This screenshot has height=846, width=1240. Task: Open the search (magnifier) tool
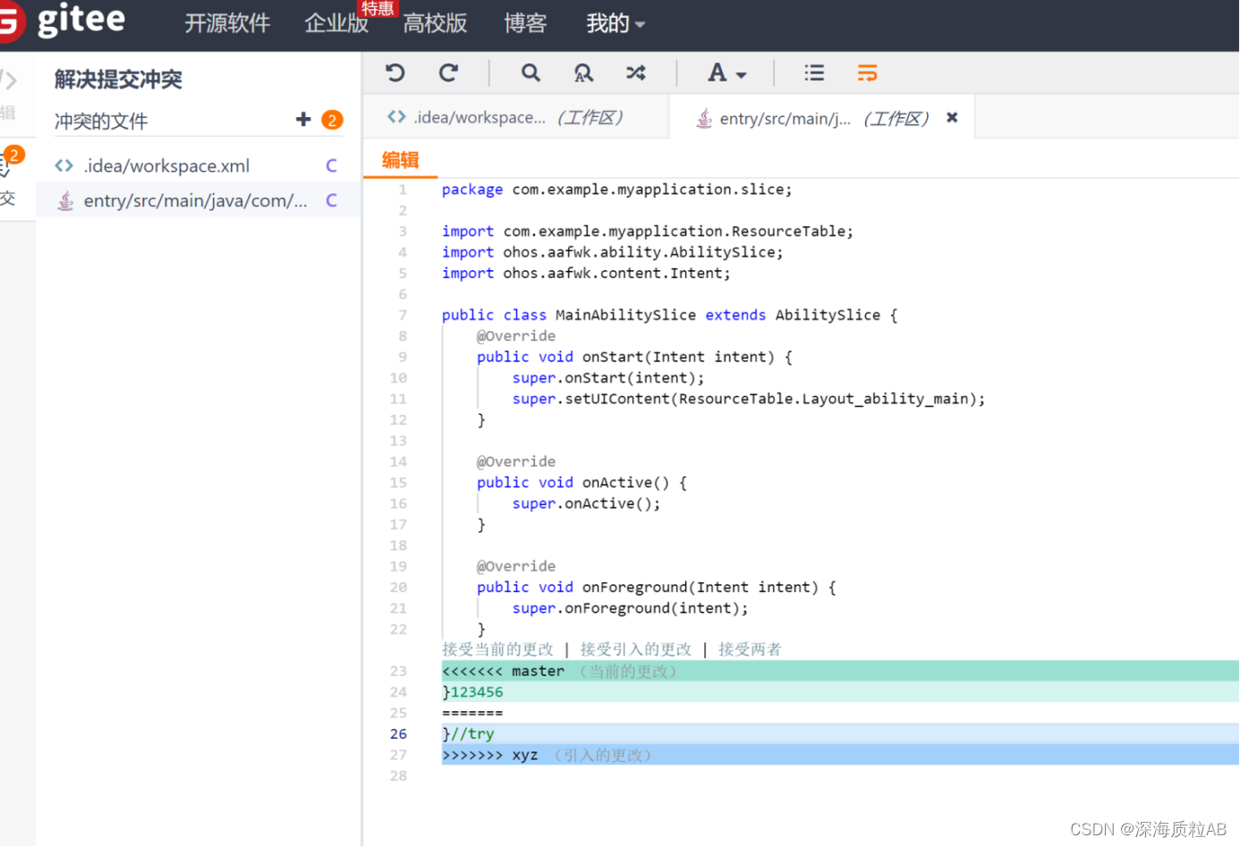tap(531, 72)
